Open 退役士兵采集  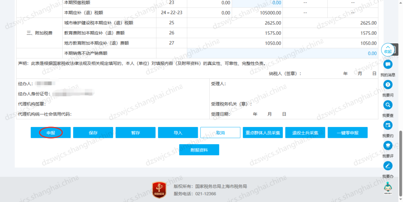click(305, 133)
